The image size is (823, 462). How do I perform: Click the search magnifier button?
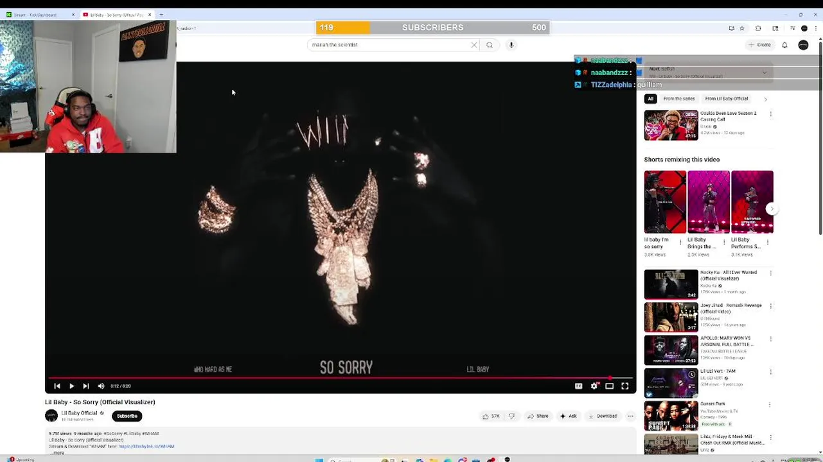click(490, 45)
